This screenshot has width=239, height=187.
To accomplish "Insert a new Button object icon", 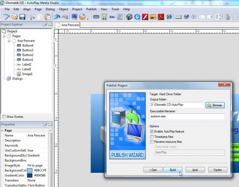I will click(x=96, y=17).
